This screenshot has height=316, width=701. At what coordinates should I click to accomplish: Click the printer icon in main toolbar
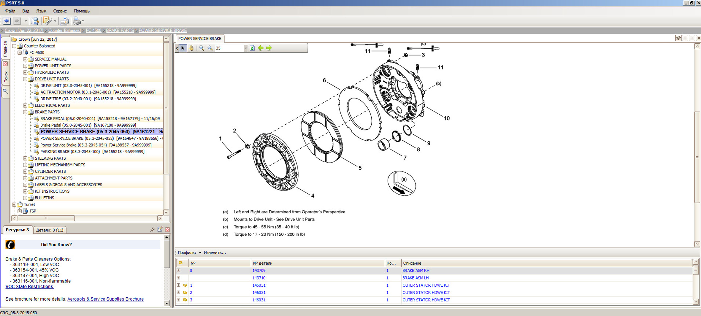[77, 21]
